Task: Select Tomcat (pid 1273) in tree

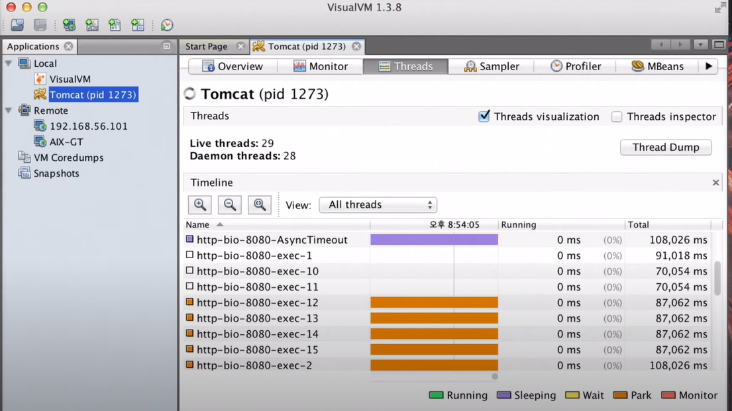Action: (x=93, y=95)
